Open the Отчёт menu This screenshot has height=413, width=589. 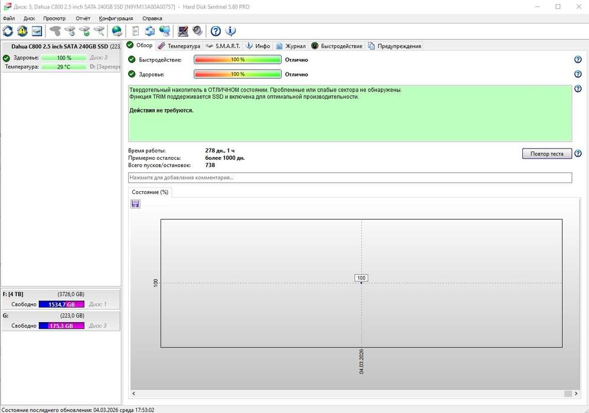point(83,18)
